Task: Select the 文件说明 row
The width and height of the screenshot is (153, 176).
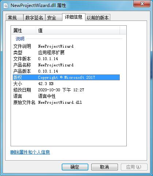Action: point(66,46)
